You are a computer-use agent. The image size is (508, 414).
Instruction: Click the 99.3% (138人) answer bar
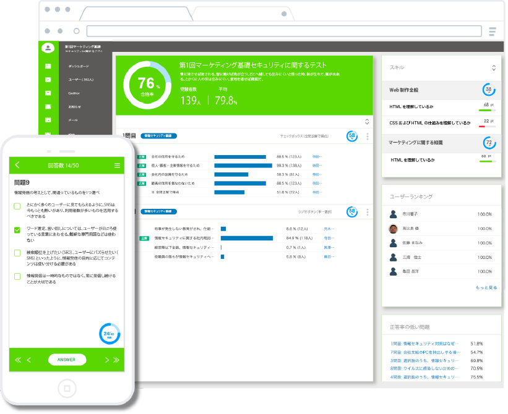pyautogui.click(x=243, y=166)
